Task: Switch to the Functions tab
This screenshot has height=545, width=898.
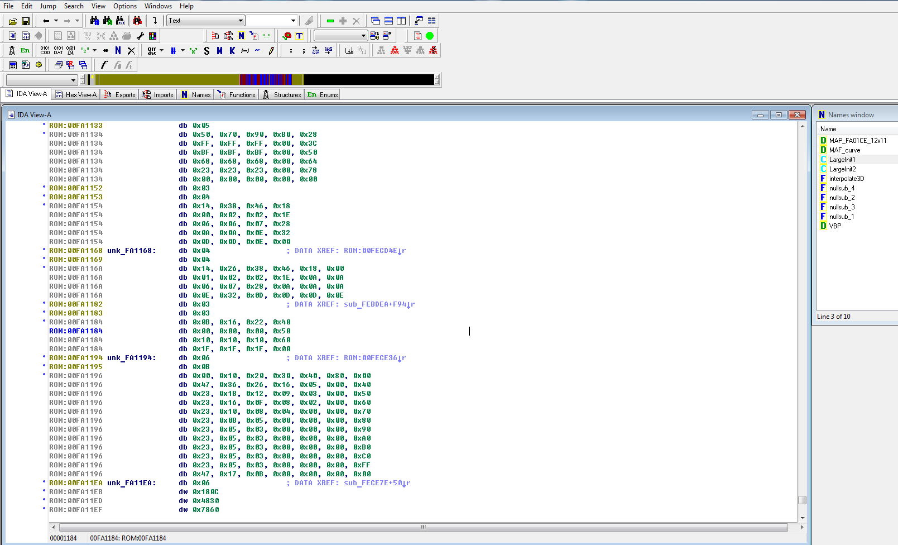Action: click(x=237, y=95)
